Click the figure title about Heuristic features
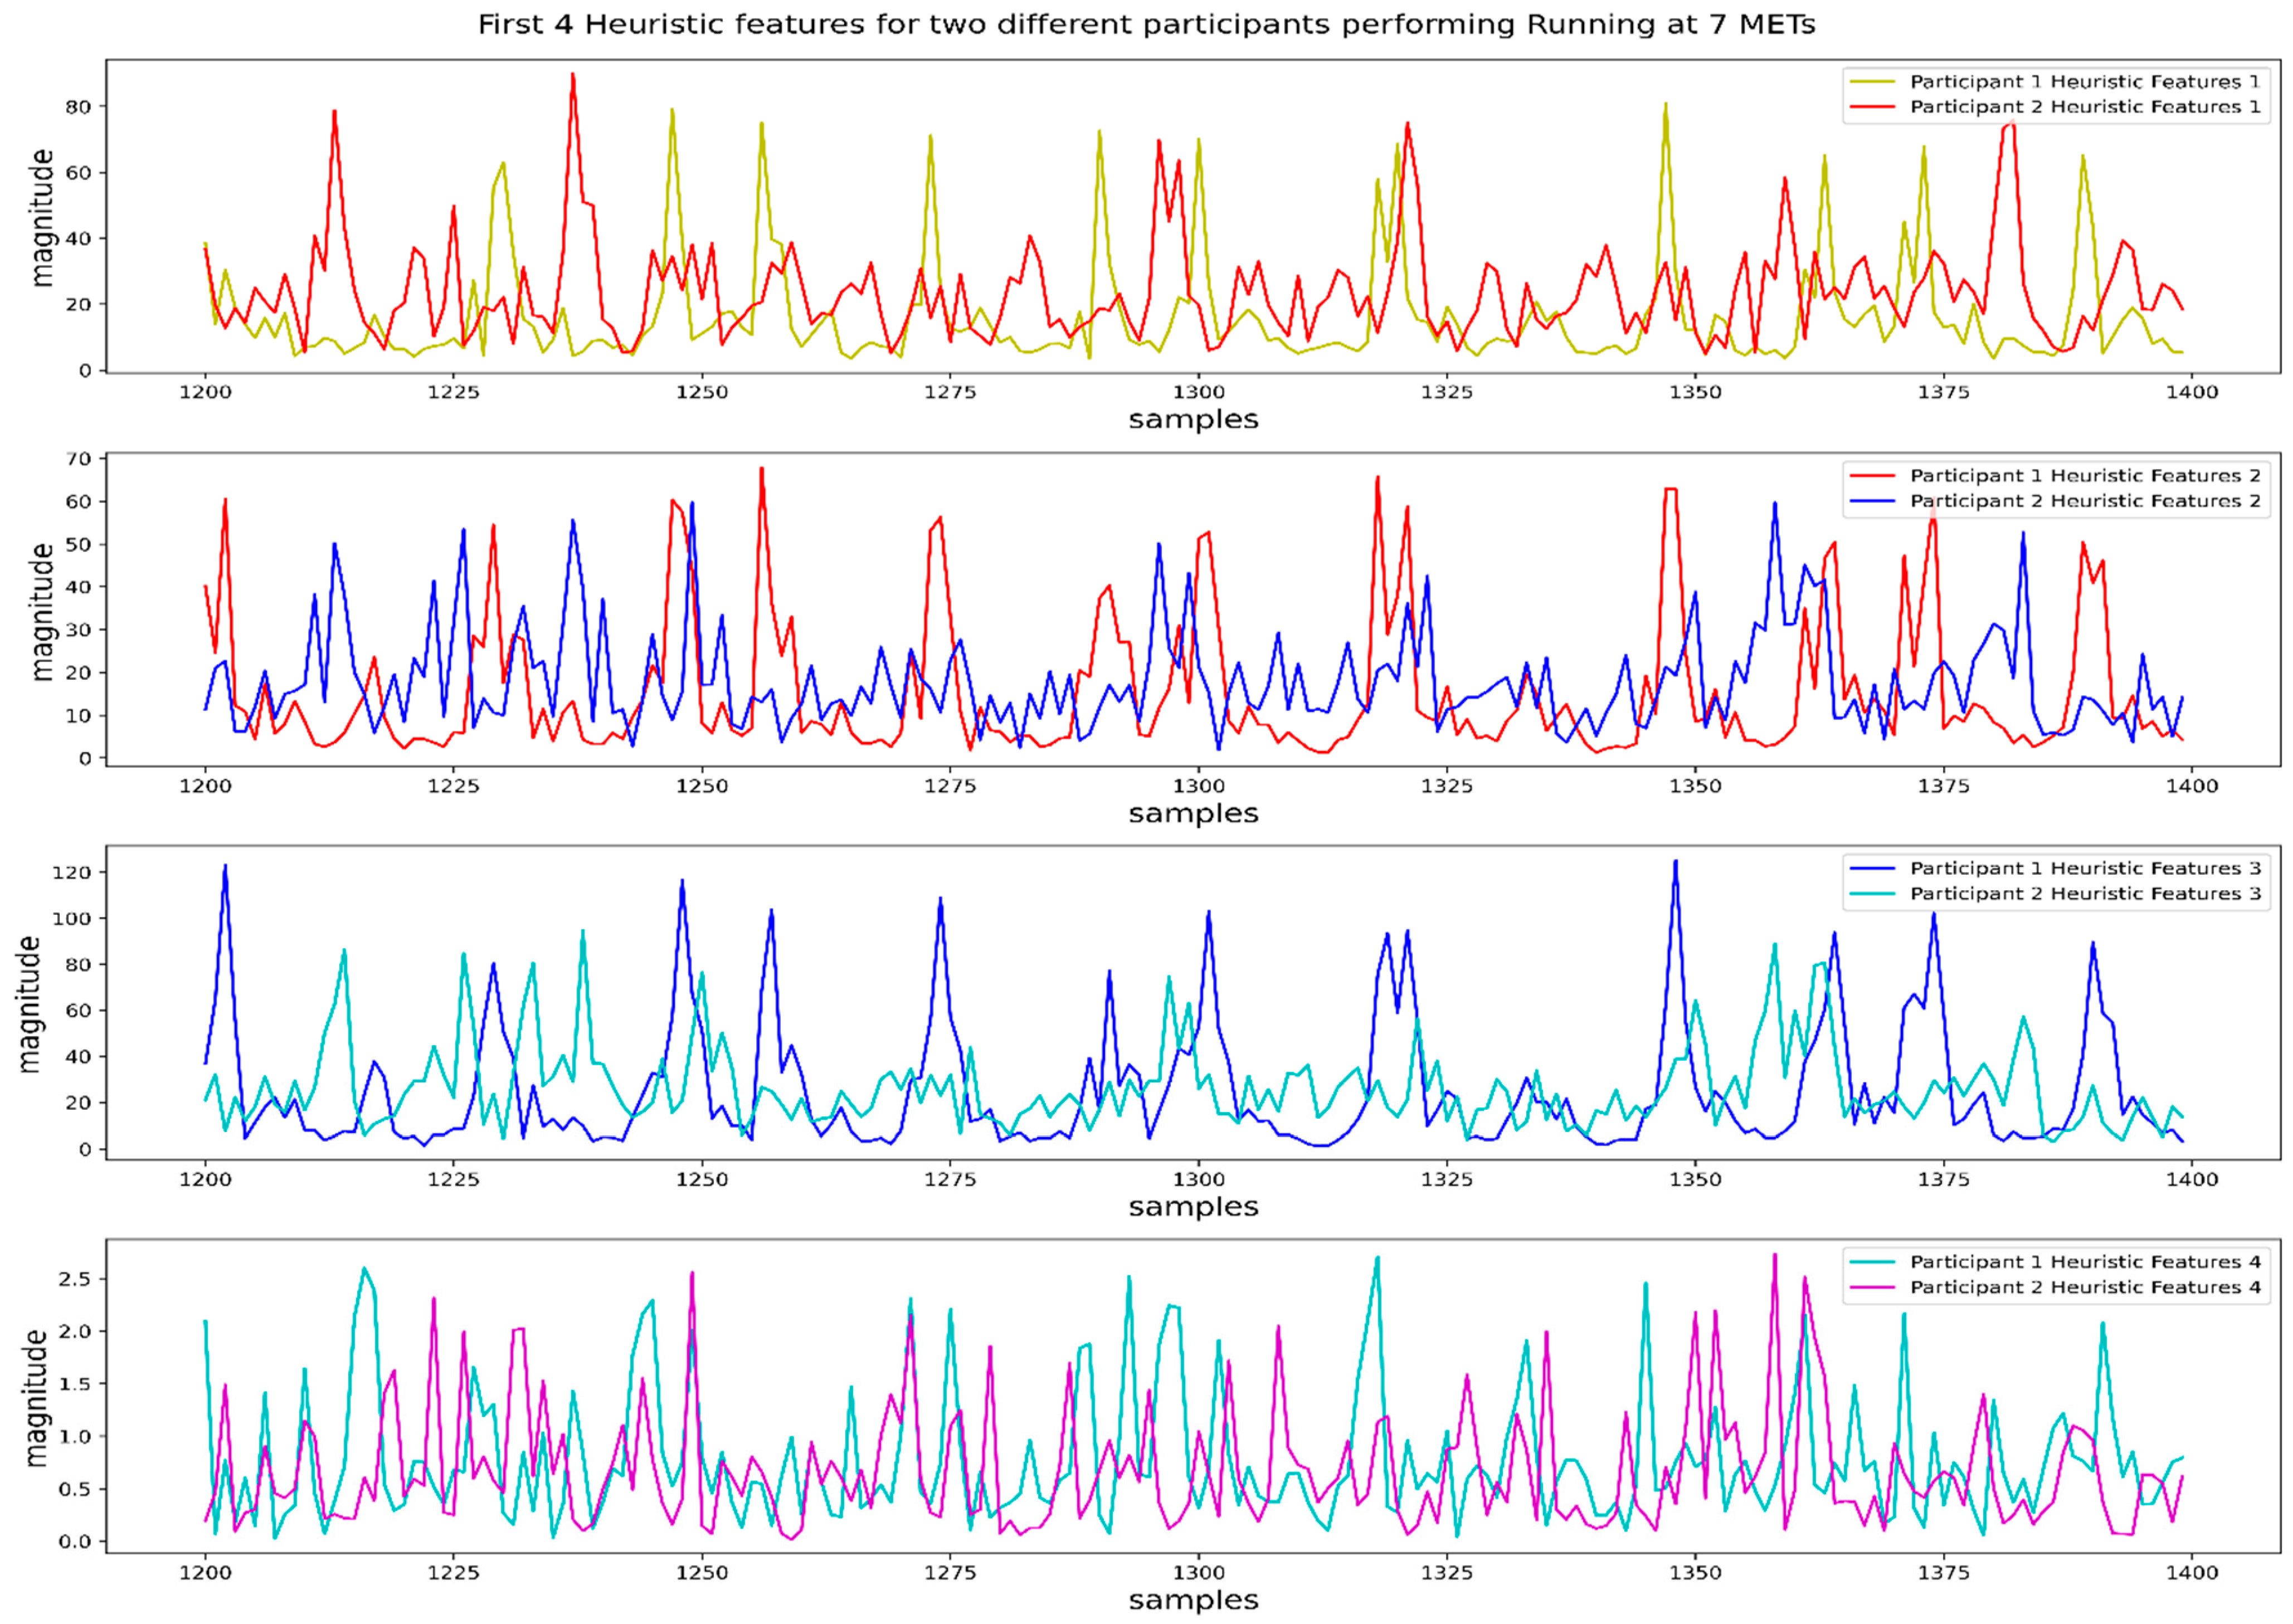 (1146, 25)
